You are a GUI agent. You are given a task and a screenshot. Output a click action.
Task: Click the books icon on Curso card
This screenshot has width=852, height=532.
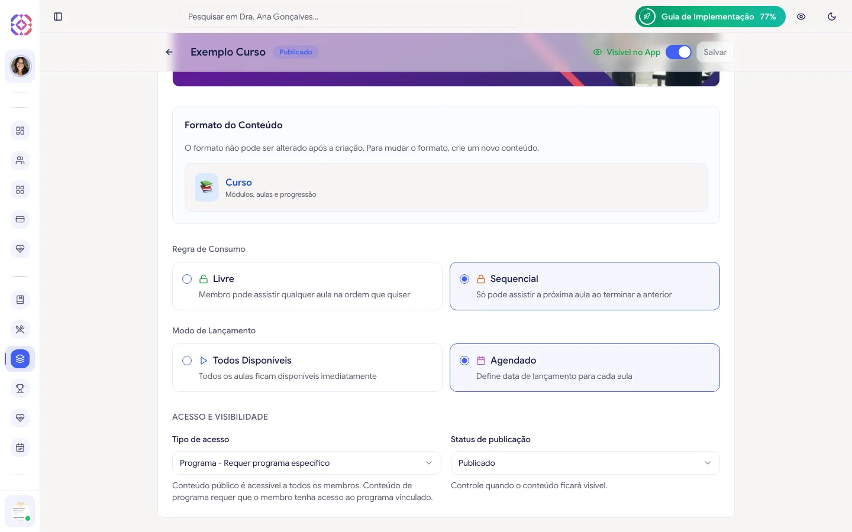(x=206, y=187)
